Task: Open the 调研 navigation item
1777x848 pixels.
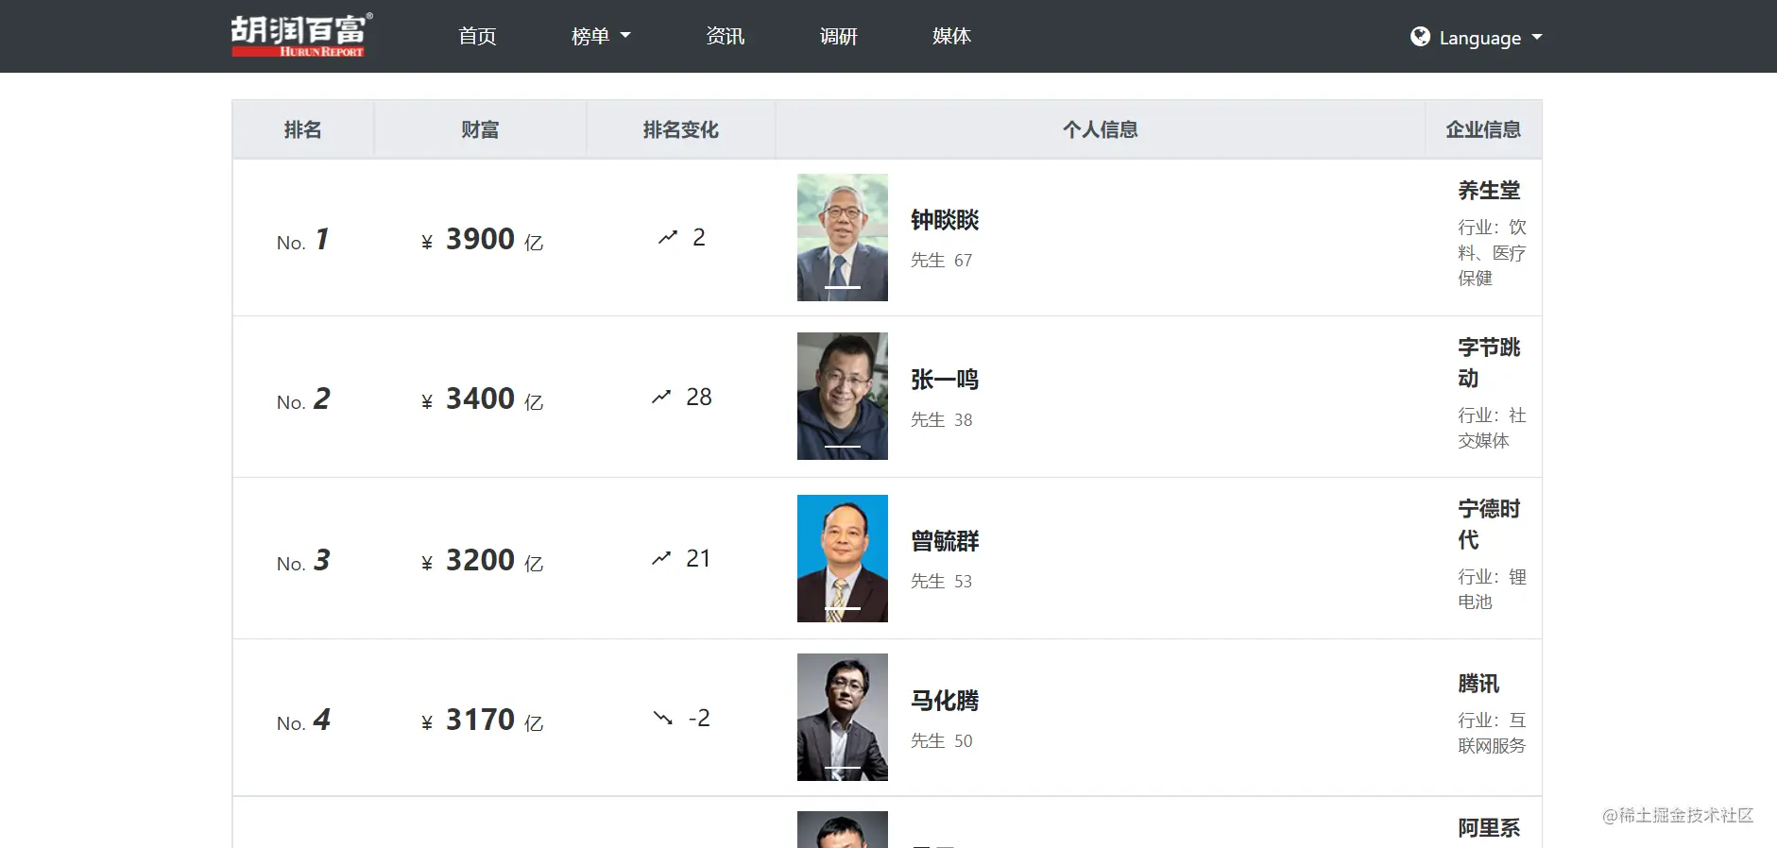Action: click(x=839, y=36)
